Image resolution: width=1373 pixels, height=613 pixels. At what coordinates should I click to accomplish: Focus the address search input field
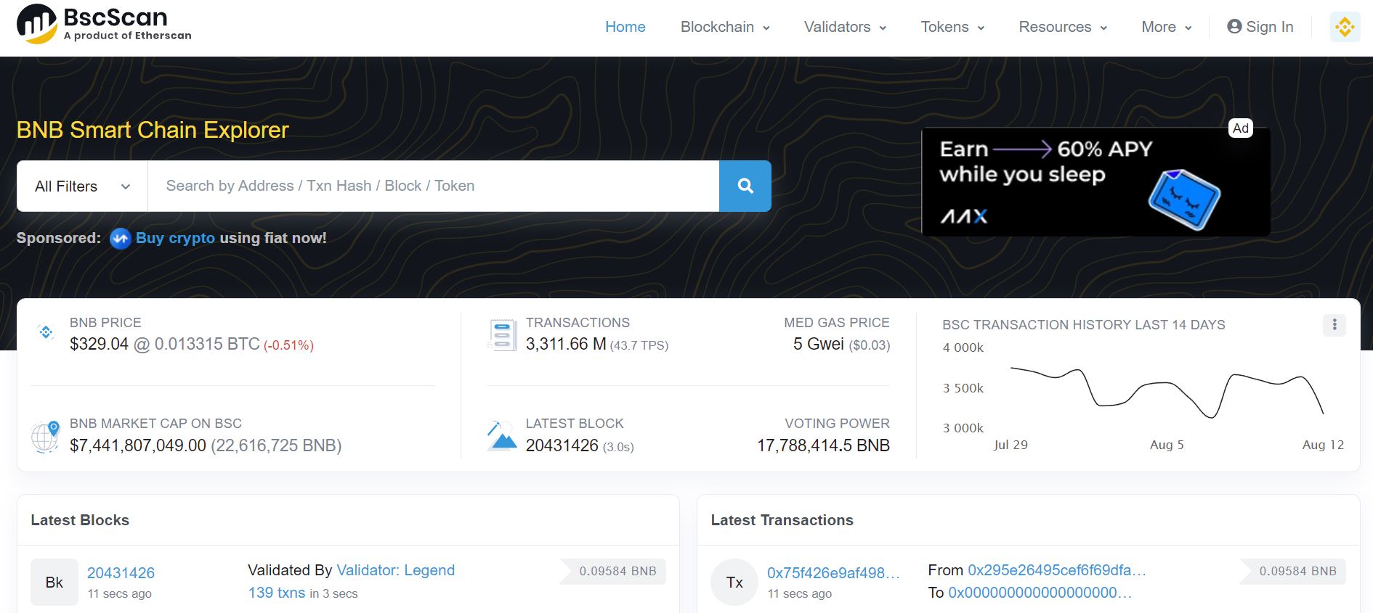(x=434, y=186)
